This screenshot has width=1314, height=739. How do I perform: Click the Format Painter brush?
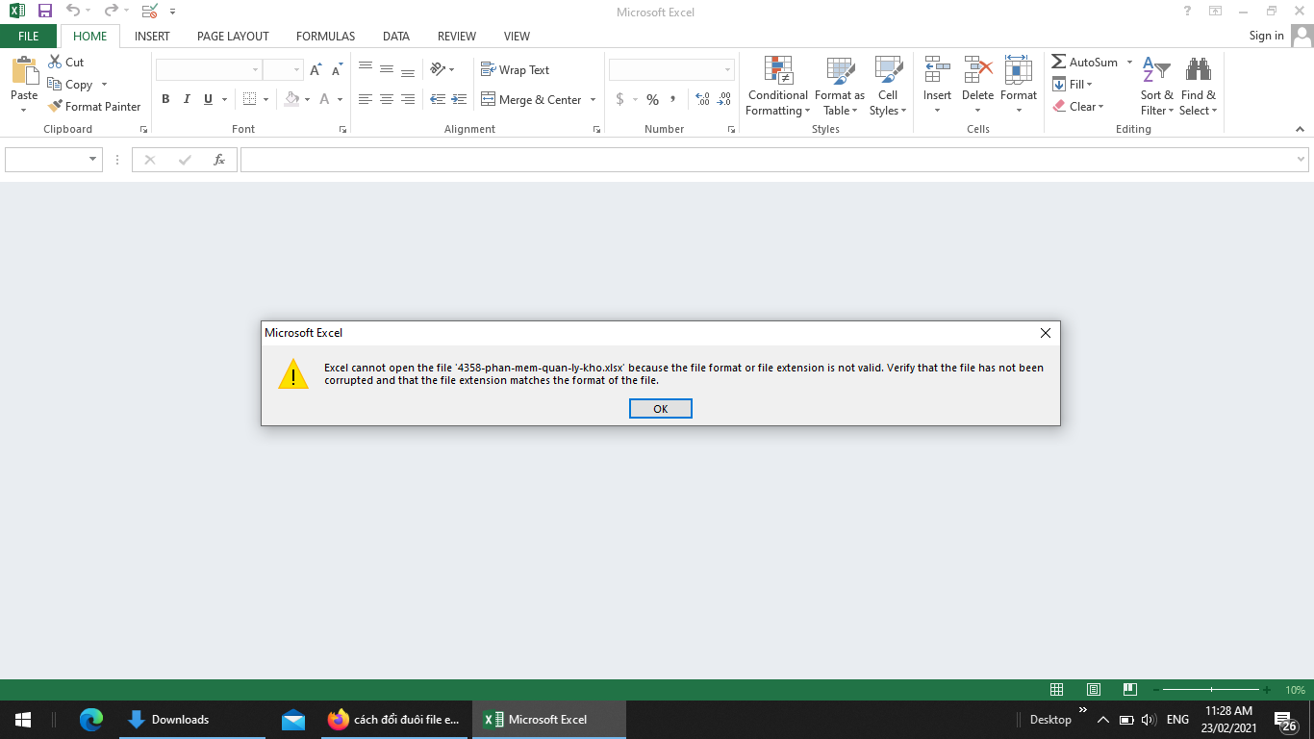[x=55, y=106]
